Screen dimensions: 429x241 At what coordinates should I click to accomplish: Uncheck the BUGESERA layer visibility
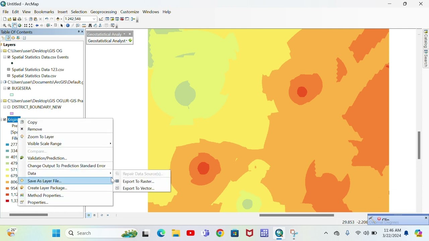coord(9,88)
